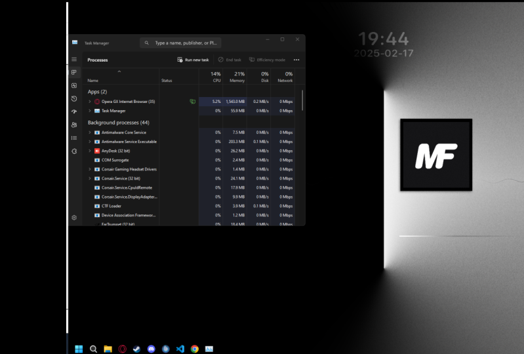
Task: Open the Windows Start menu
Action: 79,349
